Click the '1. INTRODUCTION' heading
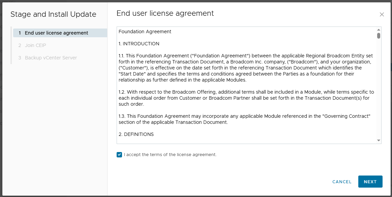This screenshot has width=392, height=197. pos(139,44)
